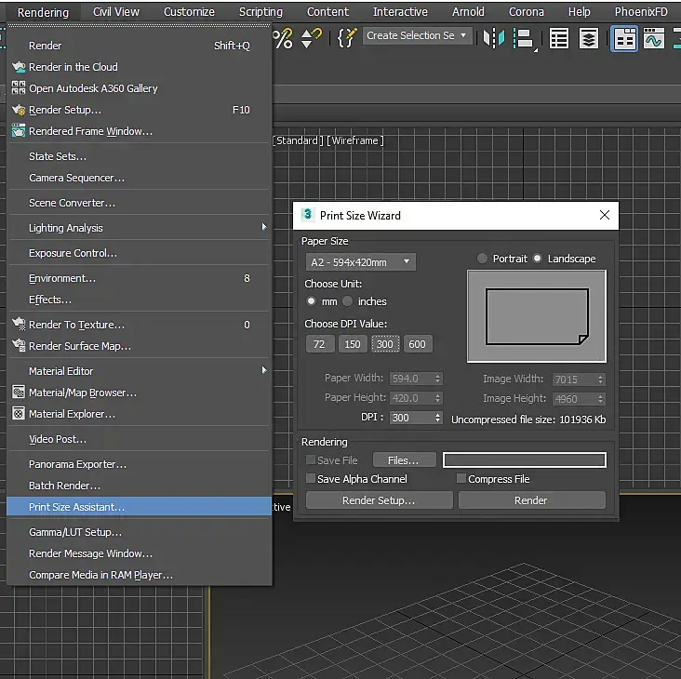Select Batch Render from the Rendering menu
681x679 pixels.
pos(64,486)
